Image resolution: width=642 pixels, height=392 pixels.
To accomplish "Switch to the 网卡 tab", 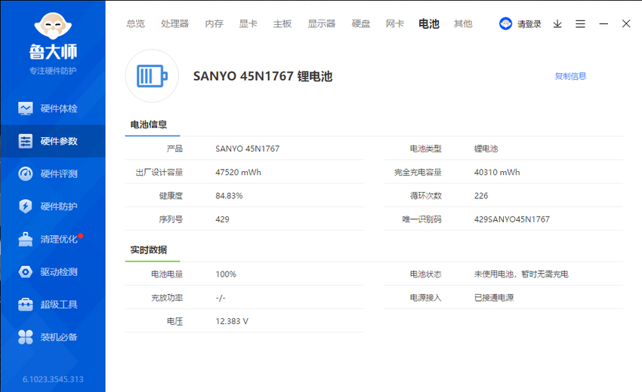I will click(395, 23).
